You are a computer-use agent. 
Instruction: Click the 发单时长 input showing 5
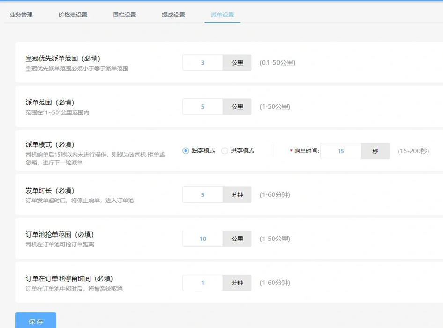(202, 194)
